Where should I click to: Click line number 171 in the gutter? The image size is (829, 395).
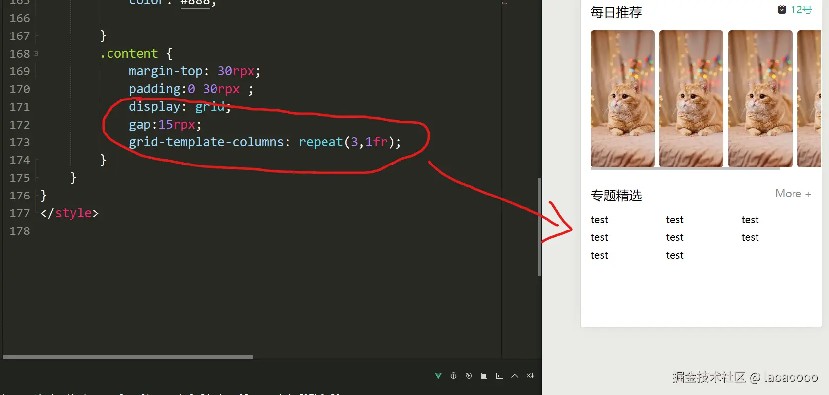pos(20,107)
